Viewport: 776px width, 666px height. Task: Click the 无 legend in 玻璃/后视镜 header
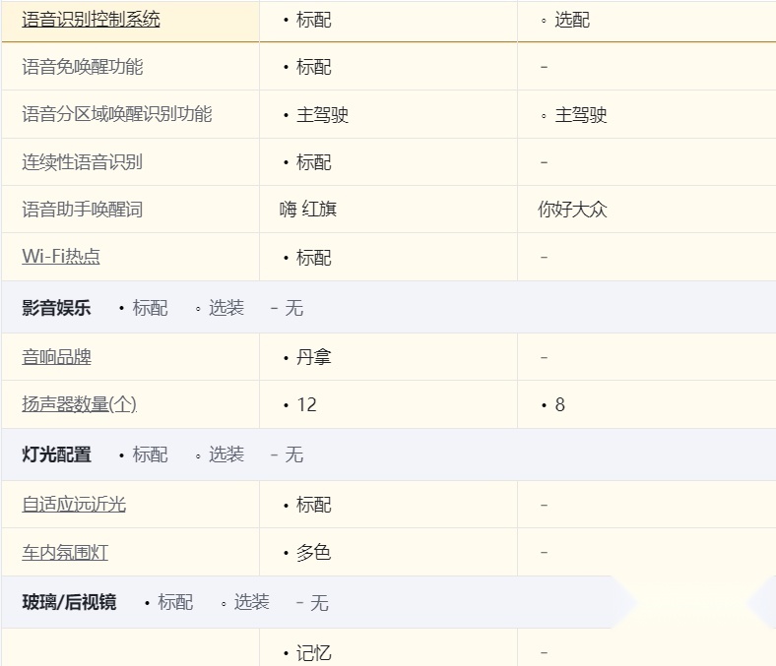click(x=319, y=602)
